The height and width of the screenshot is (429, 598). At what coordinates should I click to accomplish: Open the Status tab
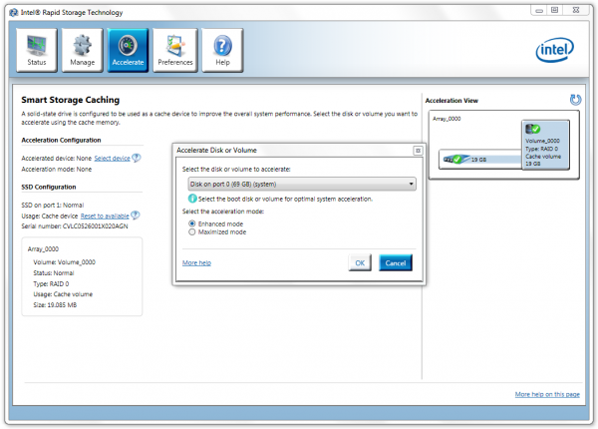37,50
